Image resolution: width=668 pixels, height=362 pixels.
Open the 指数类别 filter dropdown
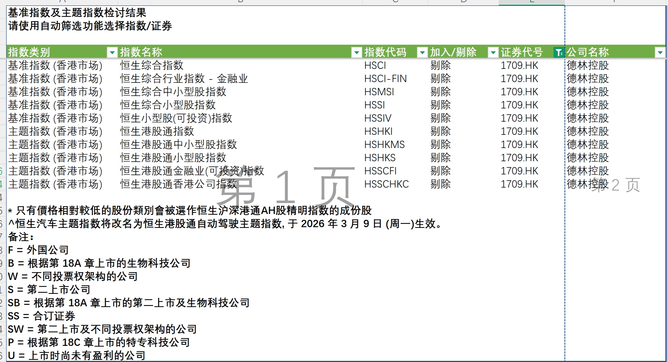[112, 53]
